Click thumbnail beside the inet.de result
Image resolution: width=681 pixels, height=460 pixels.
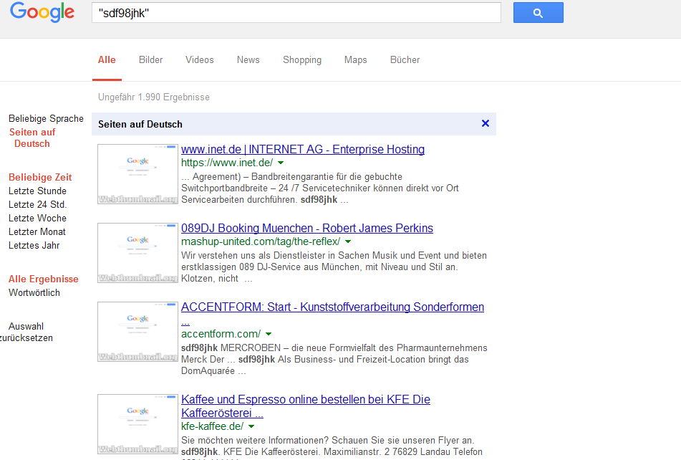pyautogui.click(x=137, y=174)
